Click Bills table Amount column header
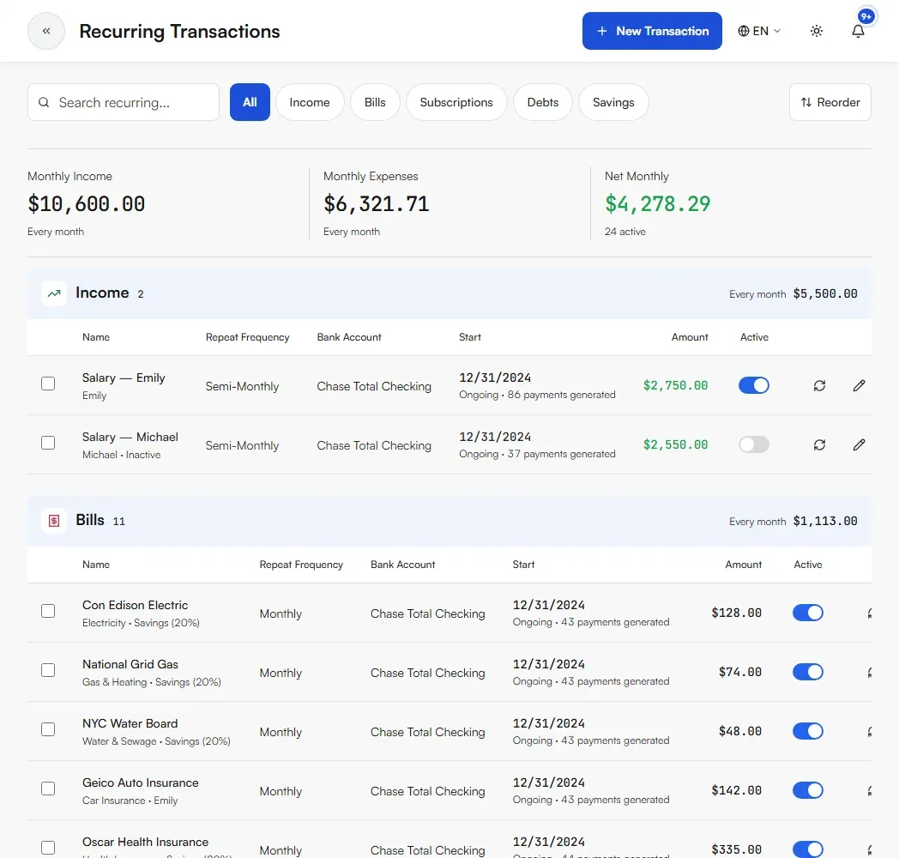The image size is (899, 858). click(743, 565)
